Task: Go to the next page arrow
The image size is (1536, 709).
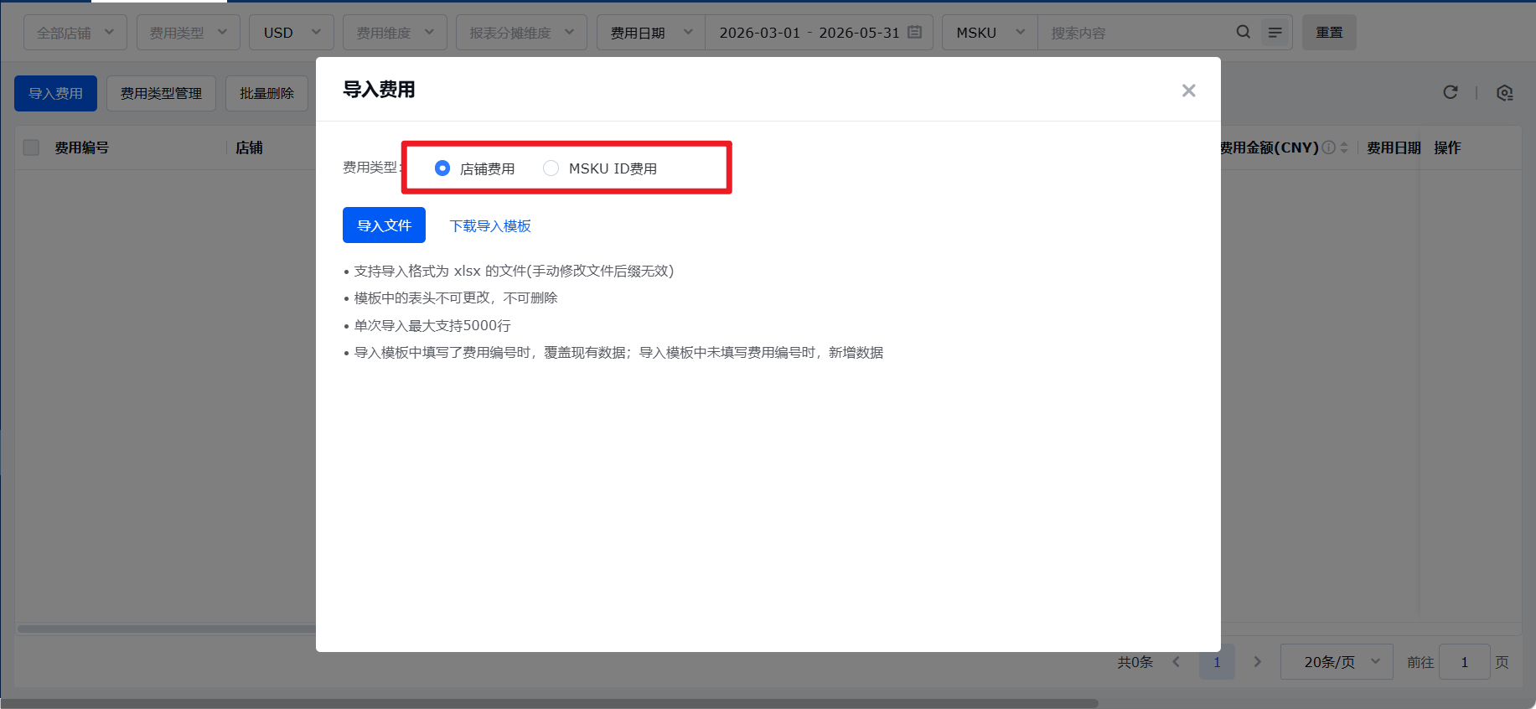Action: click(x=1257, y=662)
